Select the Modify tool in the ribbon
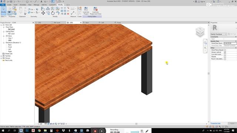The height and width of the screenshot is (133, 237). point(3,11)
